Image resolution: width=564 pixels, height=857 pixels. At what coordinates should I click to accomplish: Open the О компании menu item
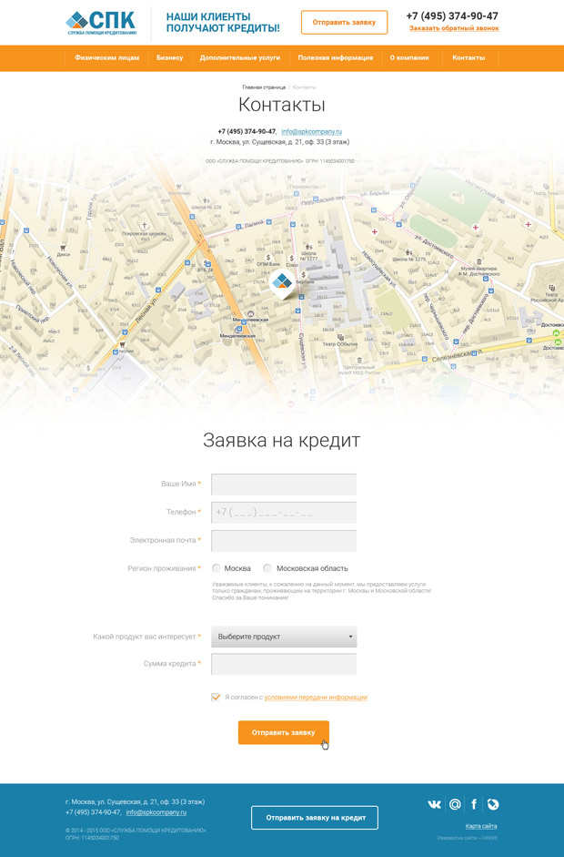click(409, 57)
